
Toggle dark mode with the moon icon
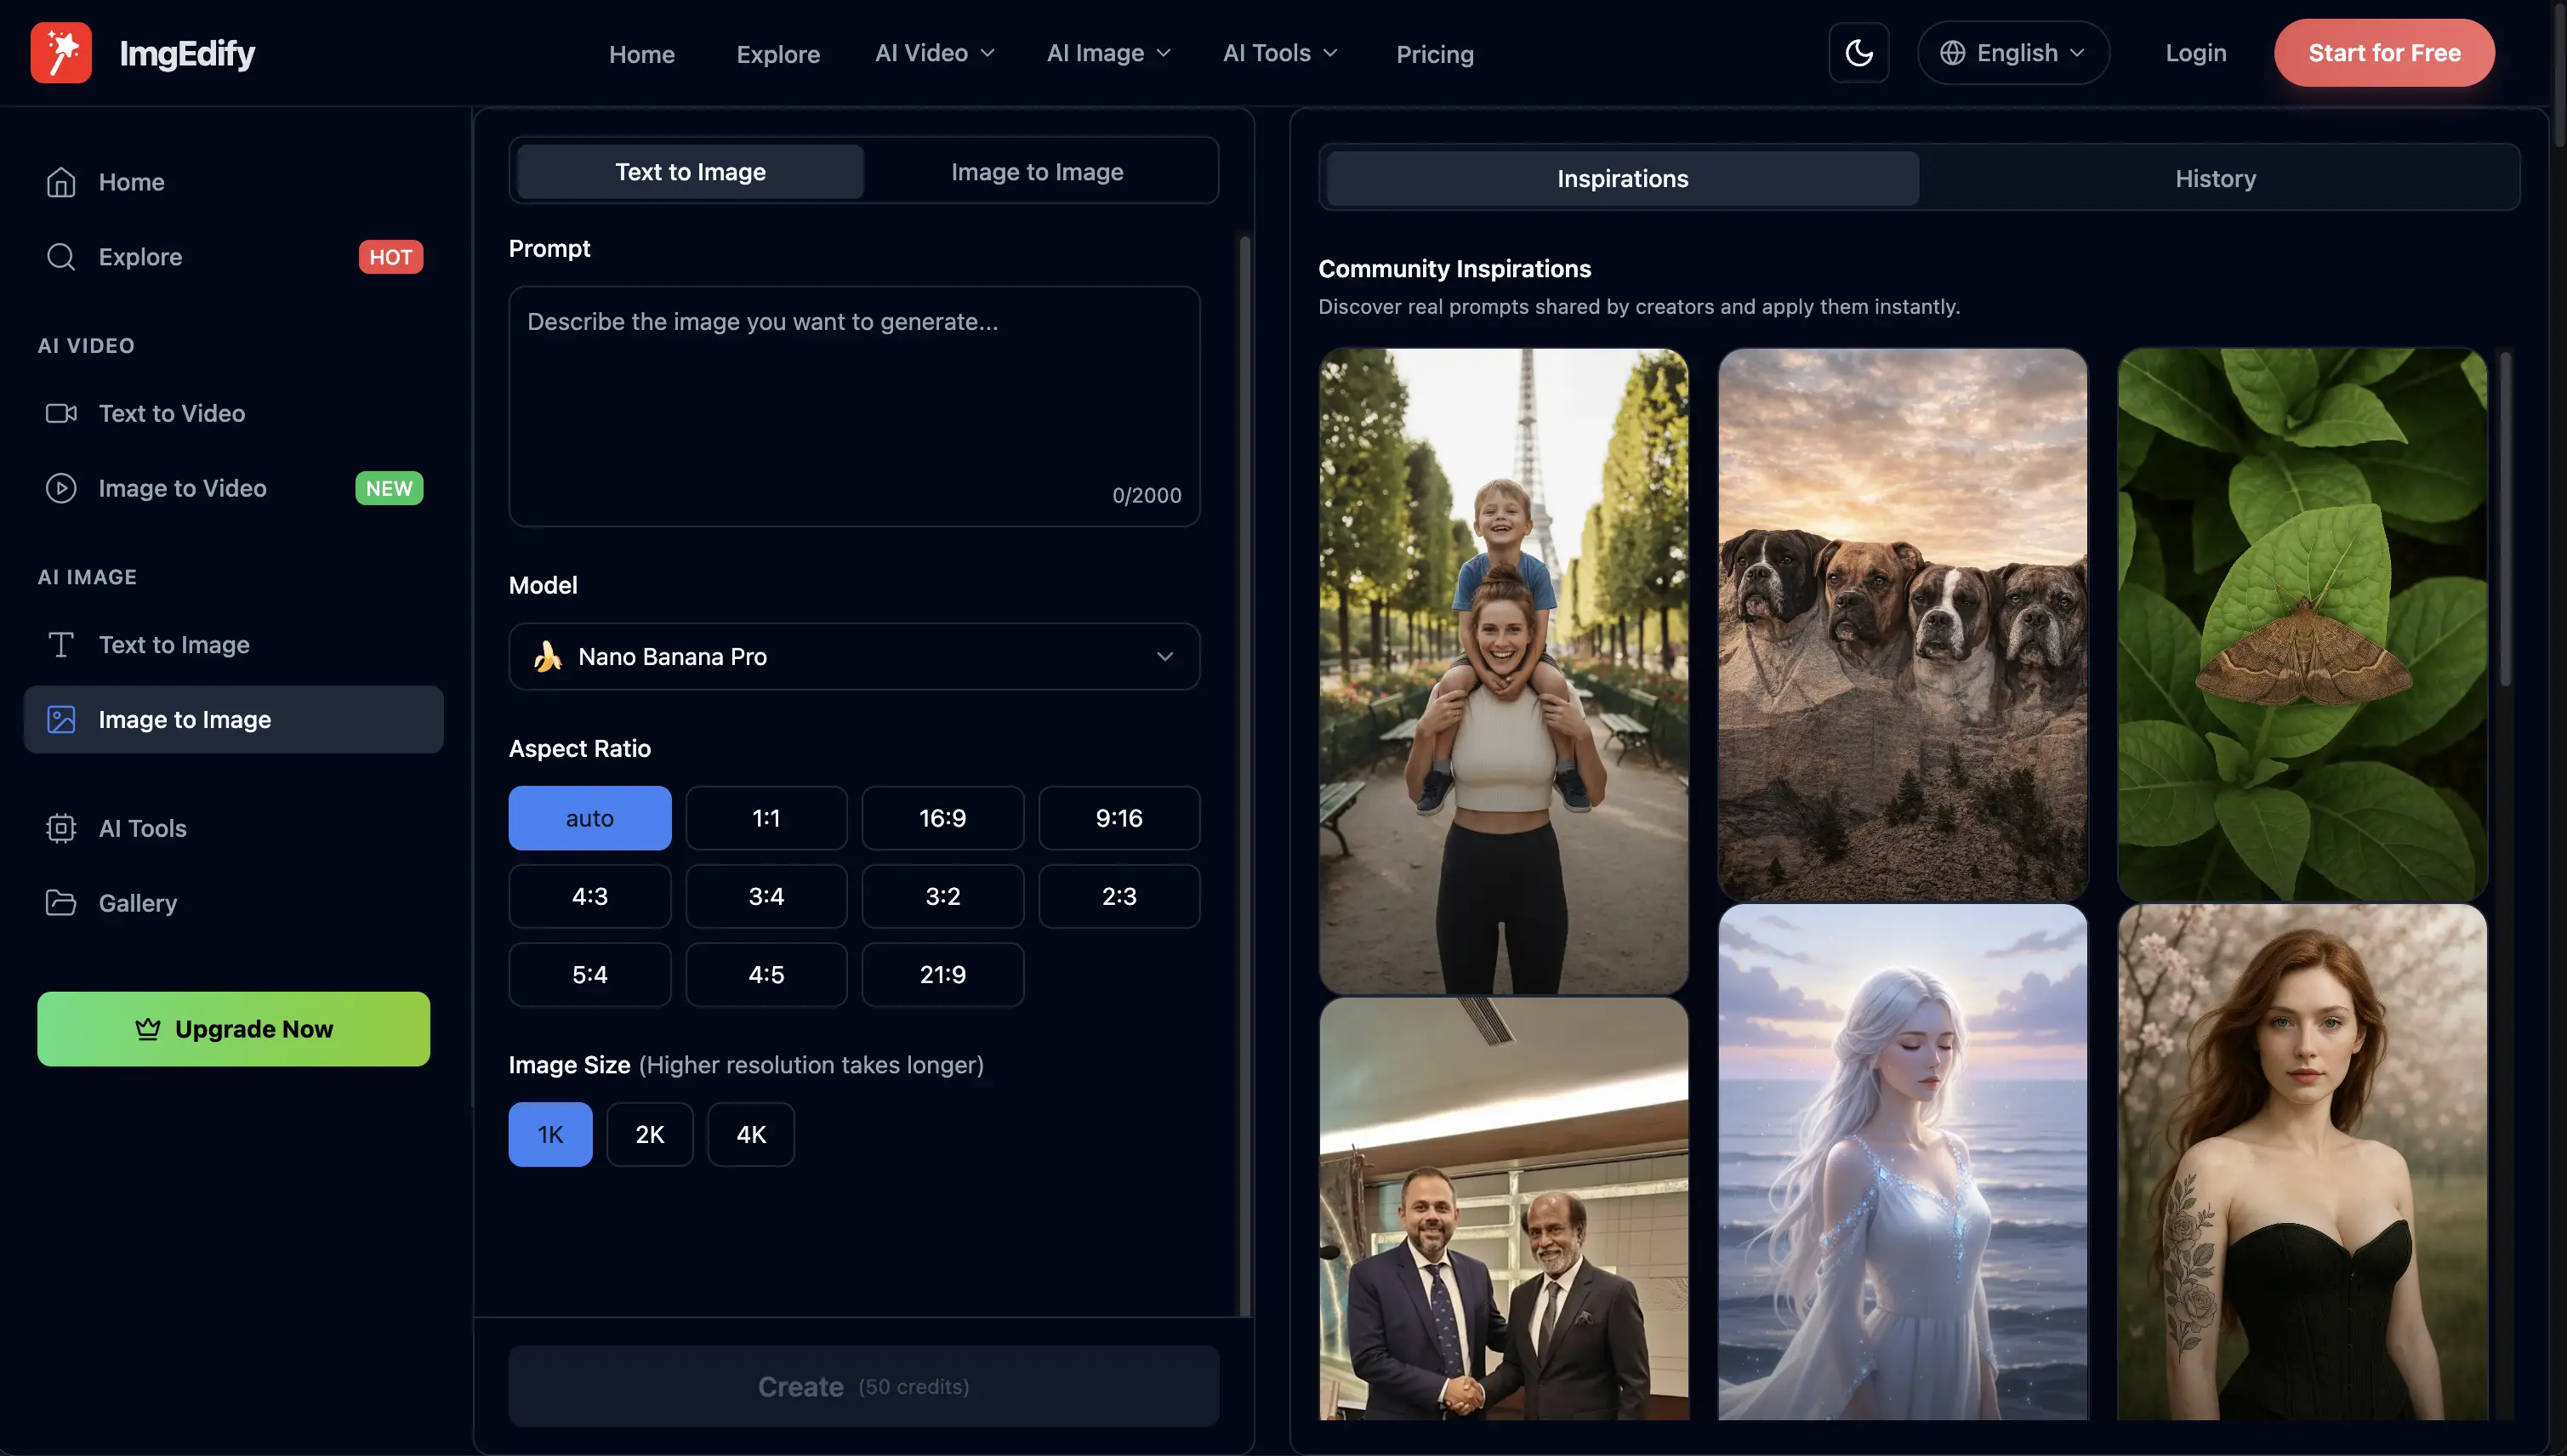[1858, 52]
